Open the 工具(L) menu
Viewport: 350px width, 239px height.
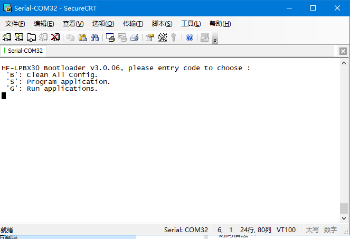coord(191,23)
